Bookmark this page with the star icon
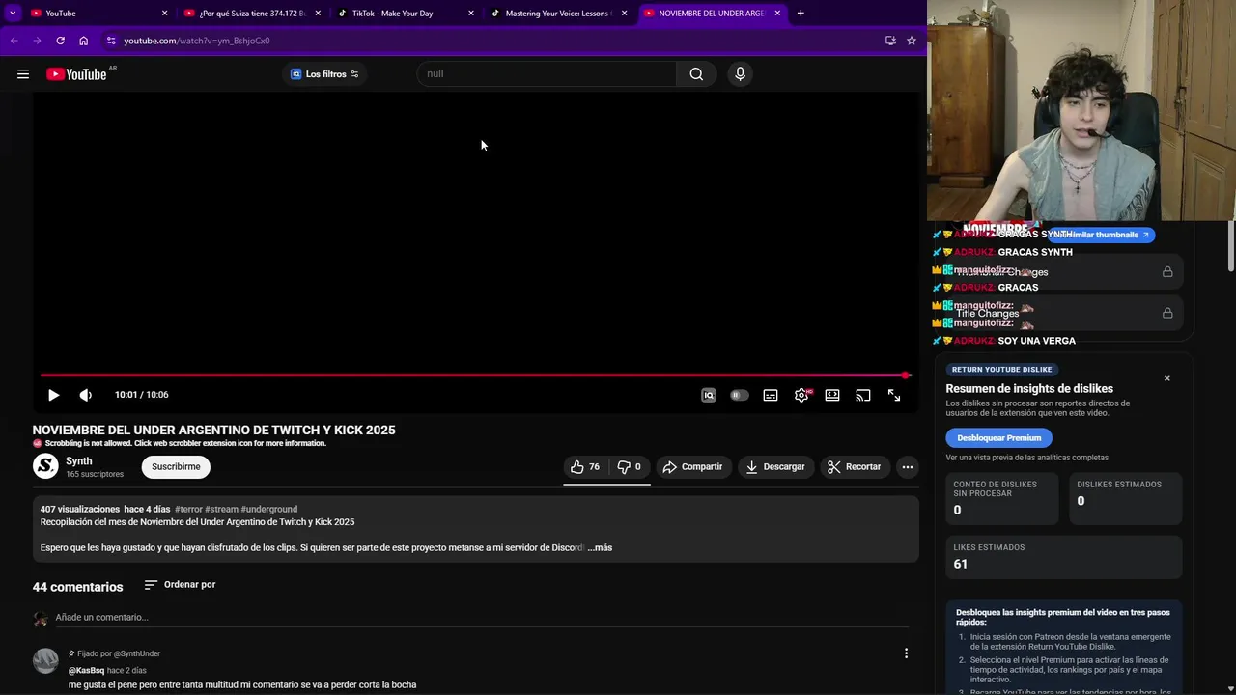 coord(912,41)
